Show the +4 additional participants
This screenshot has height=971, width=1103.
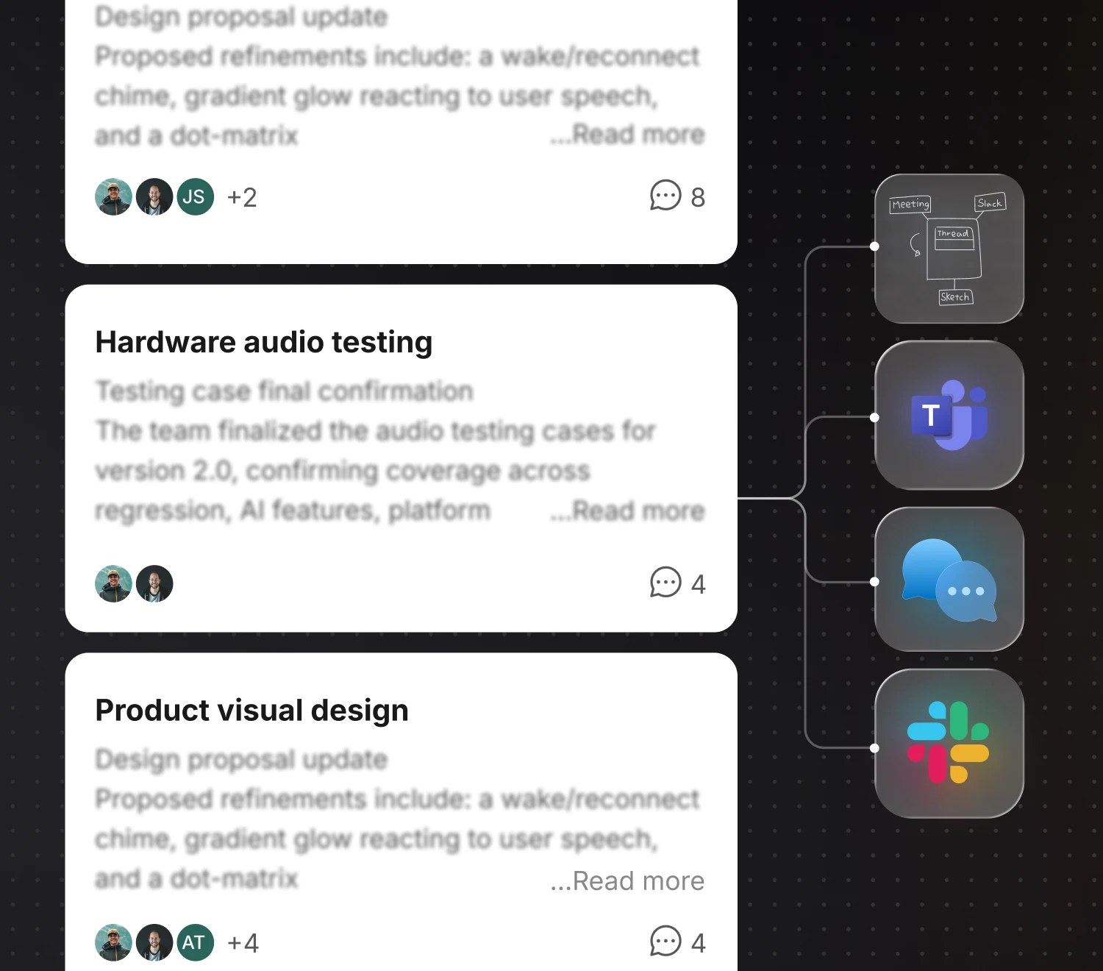pos(243,943)
